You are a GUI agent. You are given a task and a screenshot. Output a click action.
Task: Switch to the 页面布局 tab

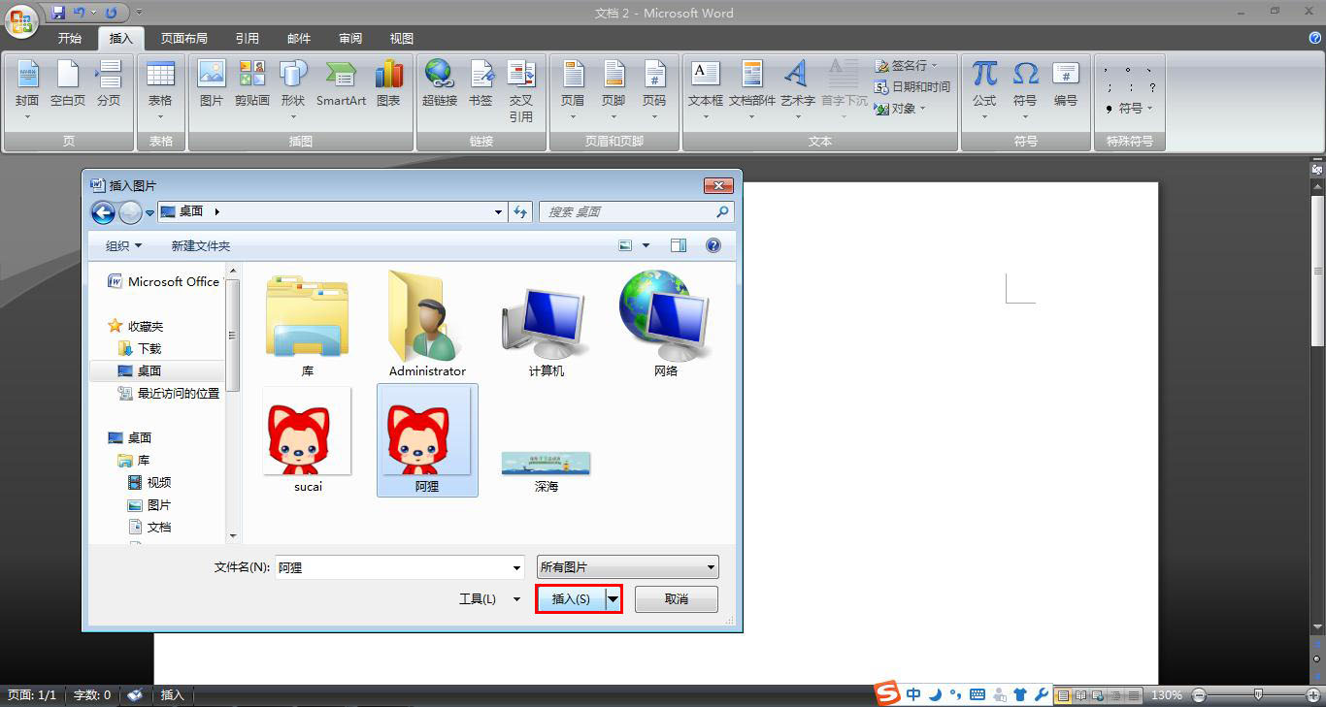tap(184, 39)
